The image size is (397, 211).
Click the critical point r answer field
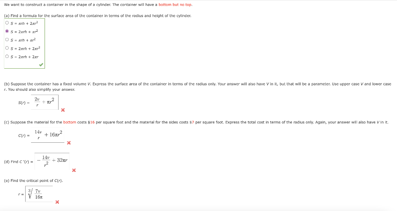click(39, 194)
